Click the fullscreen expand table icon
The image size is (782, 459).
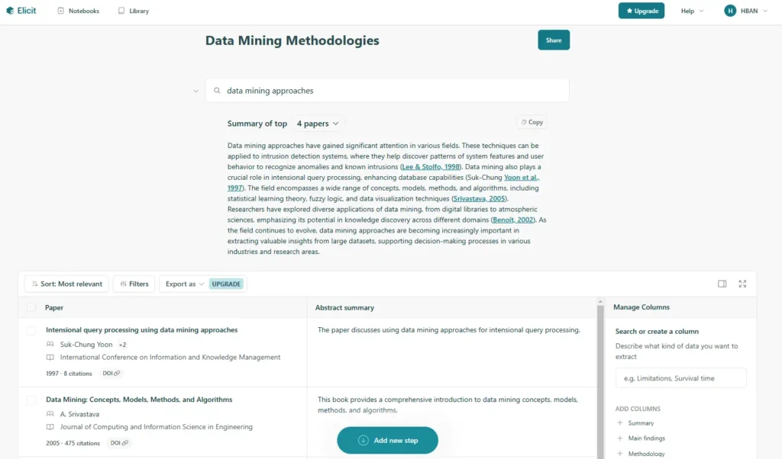pos(742,284)
